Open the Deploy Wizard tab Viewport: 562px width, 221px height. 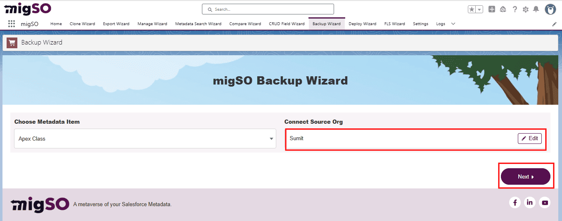363,24
